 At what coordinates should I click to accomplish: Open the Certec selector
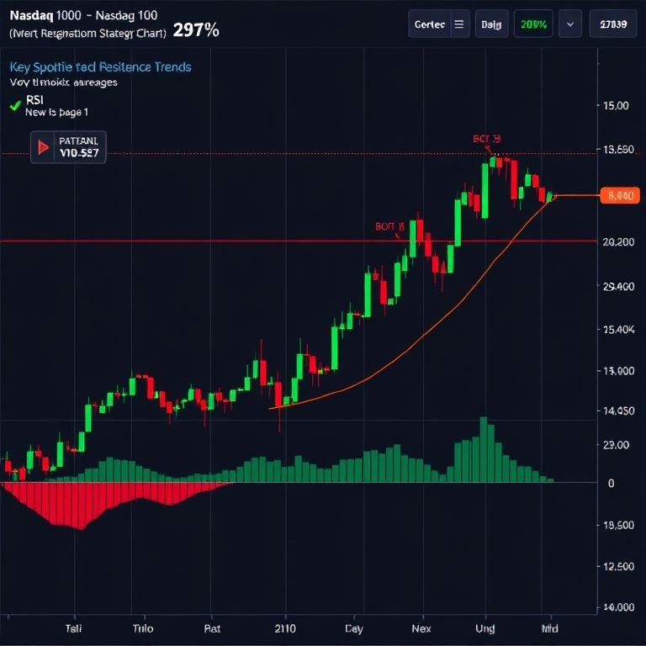(429, 25)
